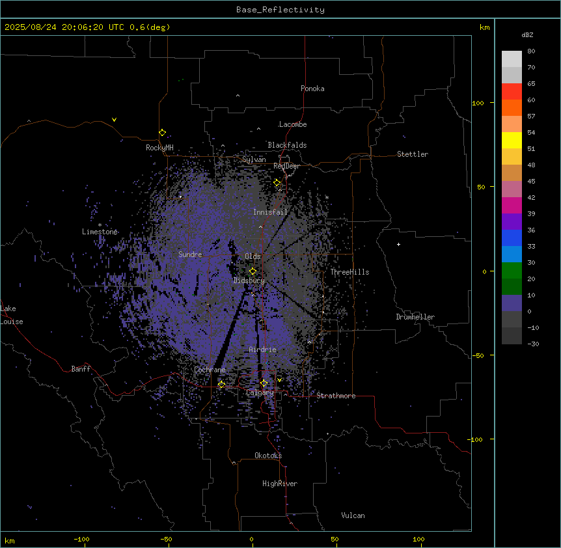Click the km label at top right

tap(484, 27)
